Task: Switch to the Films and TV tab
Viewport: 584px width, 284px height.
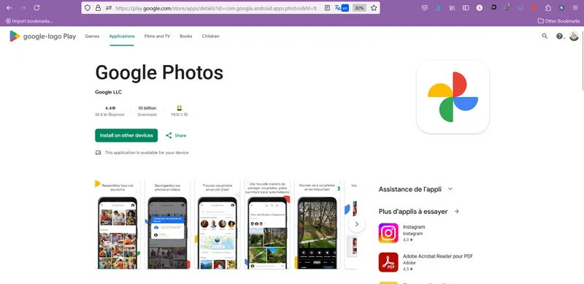Action: point(157,37)
